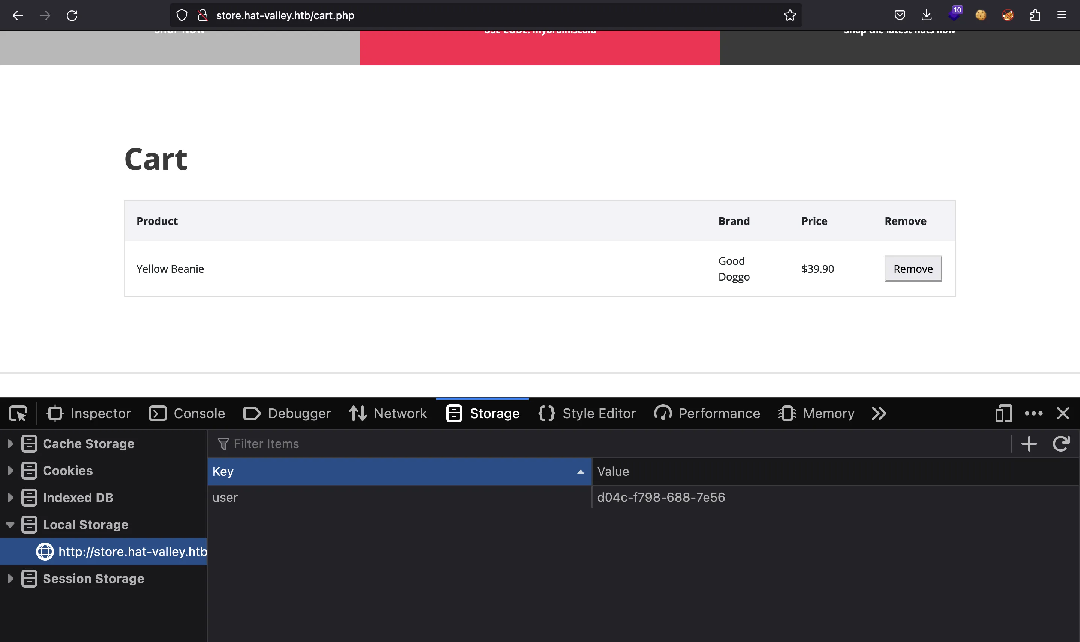Click the add new item button in Storage

(1029, 443)
